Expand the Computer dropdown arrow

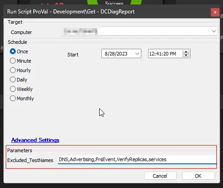click(214, 31)
